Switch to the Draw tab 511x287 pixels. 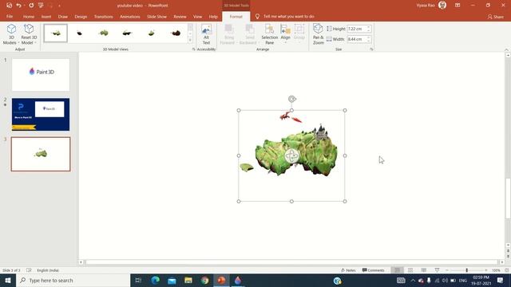63,16
